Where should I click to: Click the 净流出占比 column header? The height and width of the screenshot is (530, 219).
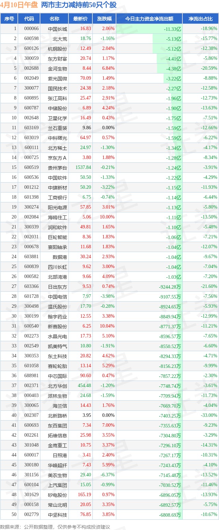(201, 19)
